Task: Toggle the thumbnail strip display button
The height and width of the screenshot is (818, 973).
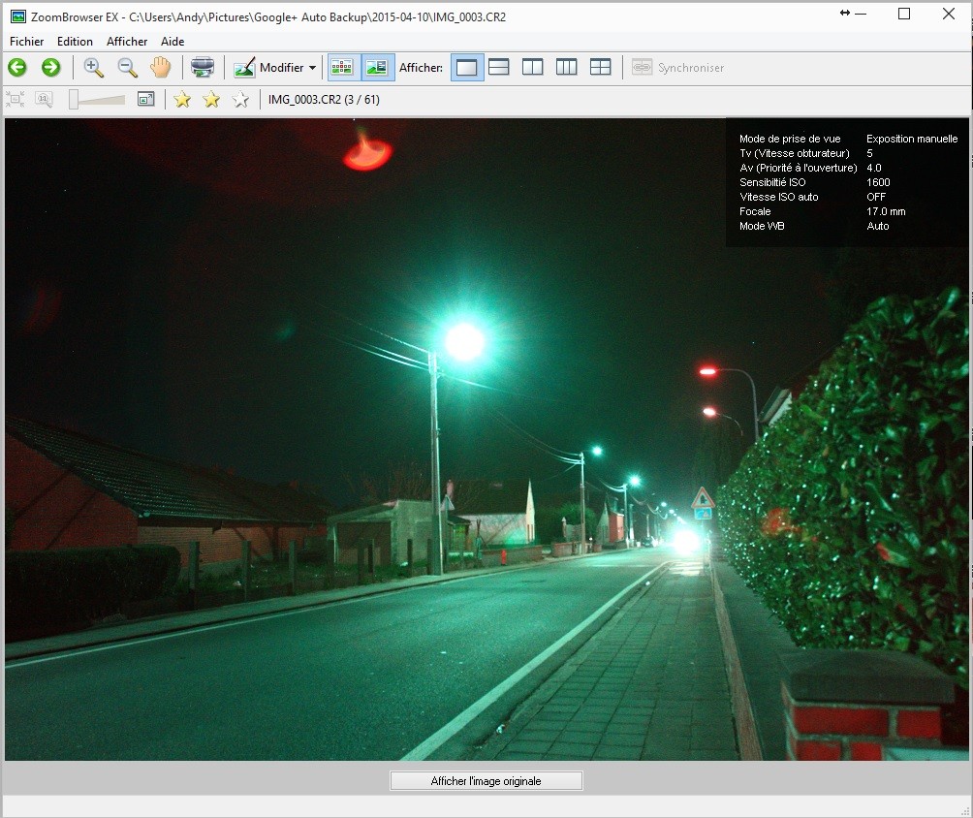Action: (342, 67)
